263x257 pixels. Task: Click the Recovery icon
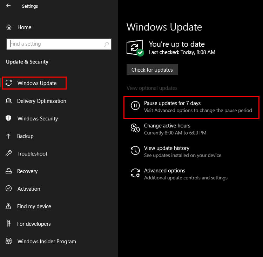(x=8, y=171)
